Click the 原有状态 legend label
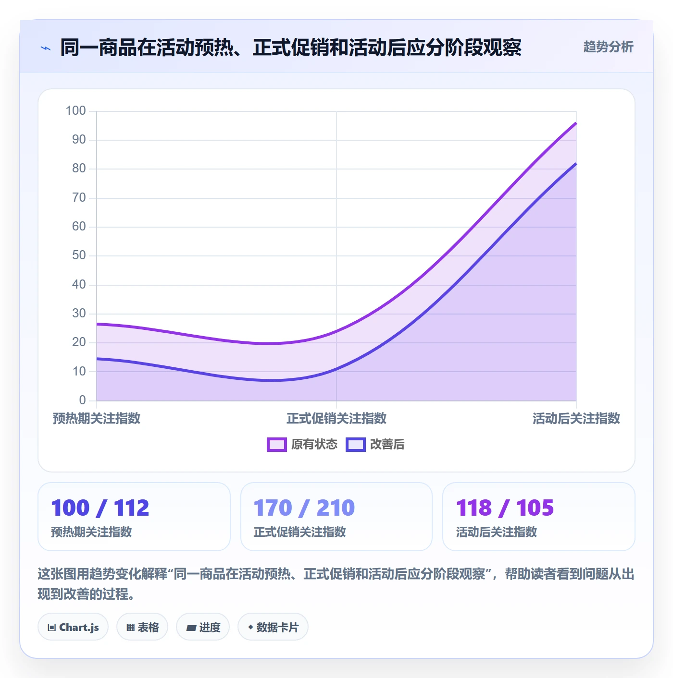The image size is (673, 678). click(314, 445)
